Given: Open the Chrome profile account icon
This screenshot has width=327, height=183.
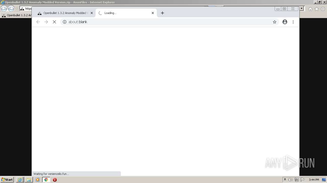Looking at the screenshot, I should 285,22.
